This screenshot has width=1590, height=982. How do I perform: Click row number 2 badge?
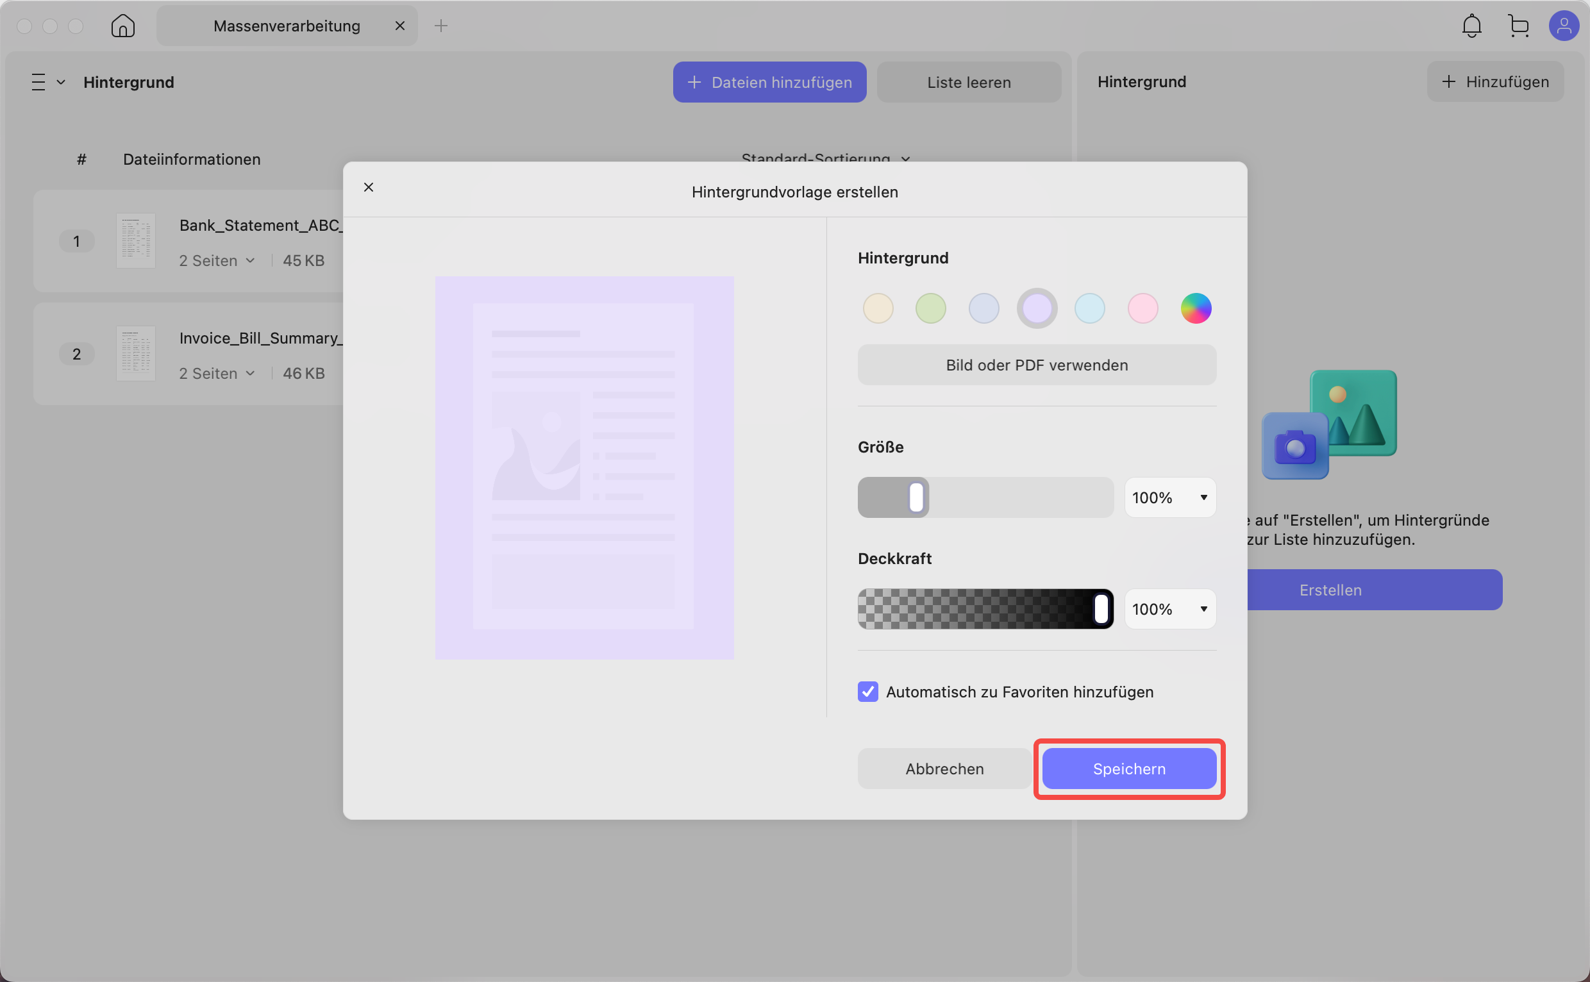point(77,354)
